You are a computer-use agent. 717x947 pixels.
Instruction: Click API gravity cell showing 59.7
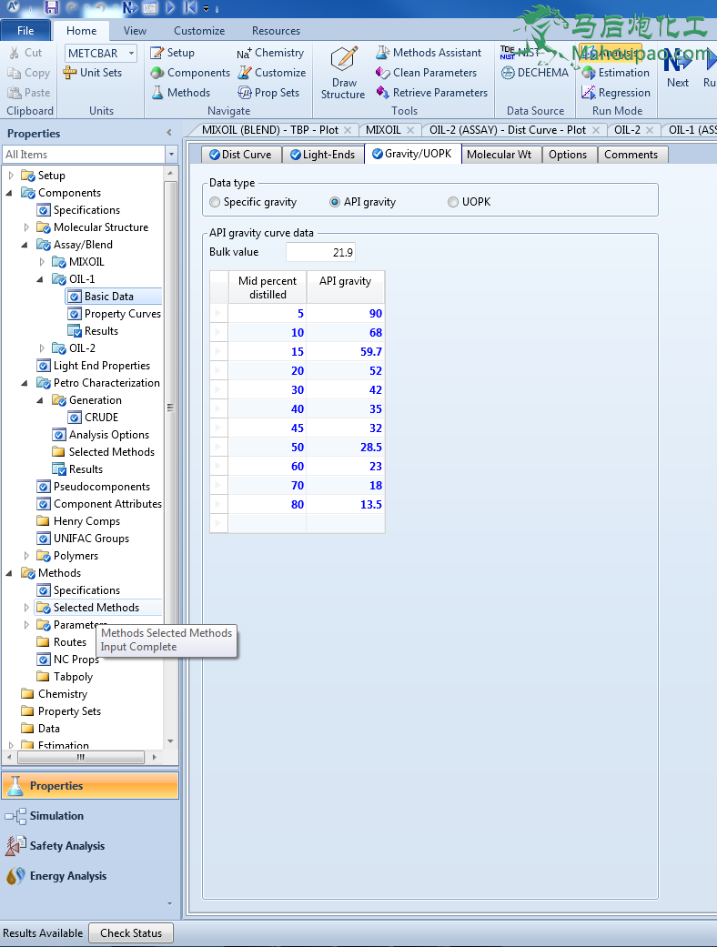pyautogui.click(x=346, y=351)
